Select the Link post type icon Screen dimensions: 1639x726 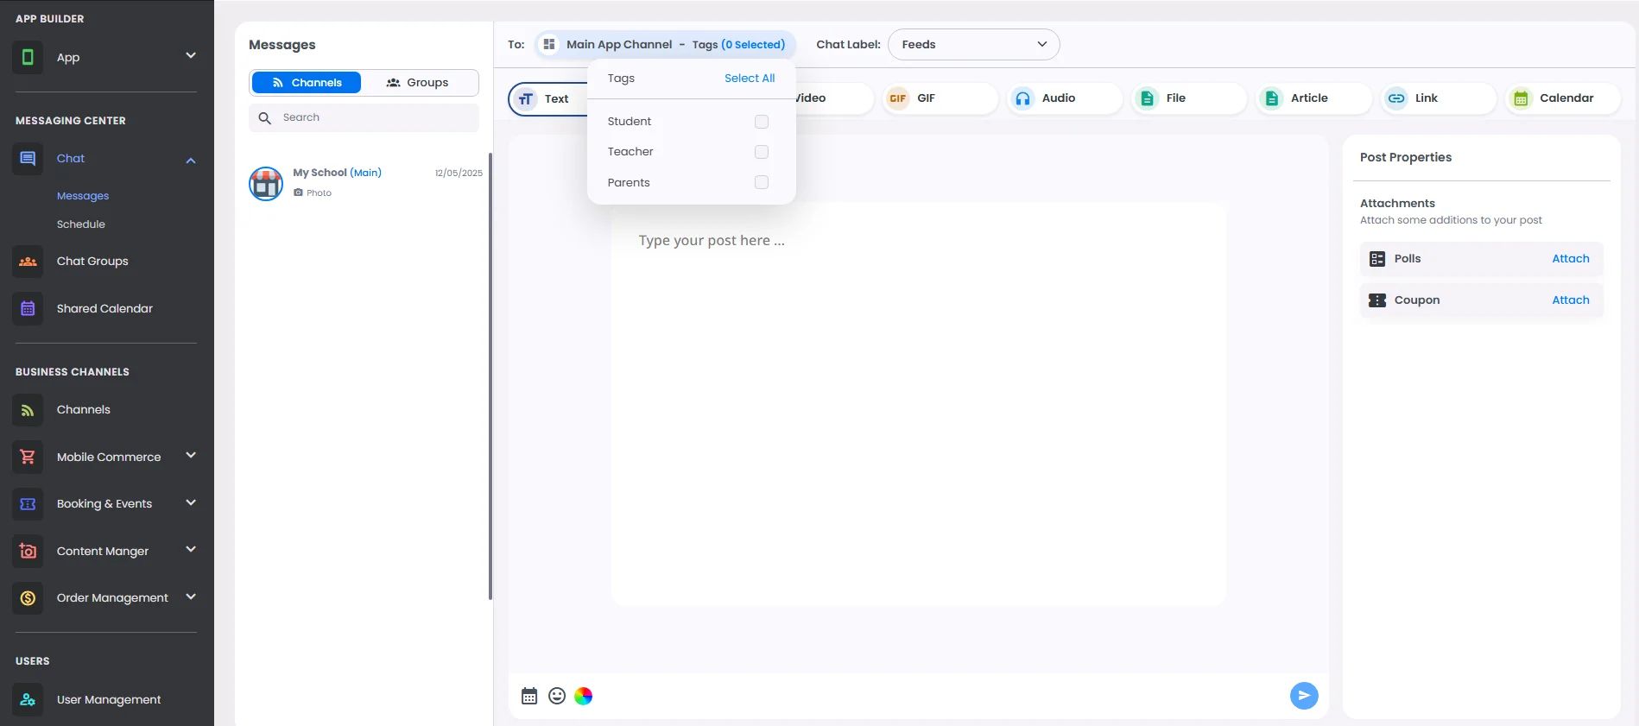pos(1396,98)
